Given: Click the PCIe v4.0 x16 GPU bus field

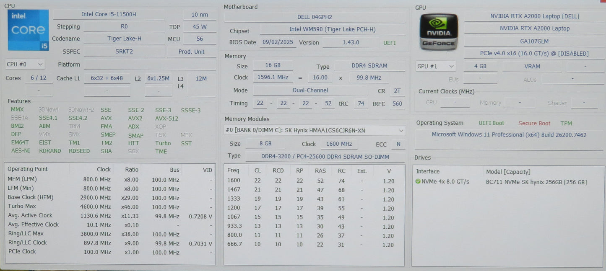Looking at the screenshot, I should point(534,54).
